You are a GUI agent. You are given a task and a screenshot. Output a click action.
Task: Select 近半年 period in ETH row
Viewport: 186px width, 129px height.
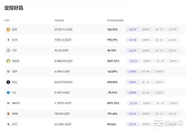(173, 40)
